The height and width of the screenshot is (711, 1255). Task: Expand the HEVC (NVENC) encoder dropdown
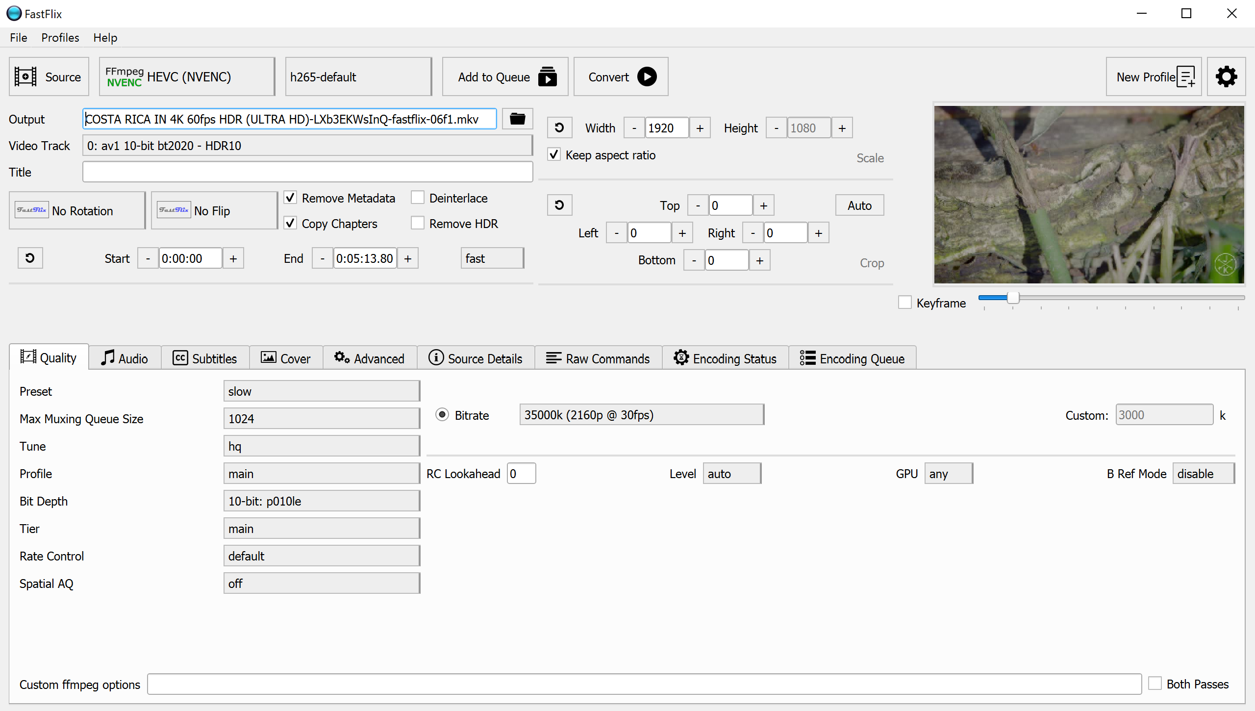point(187,76)
